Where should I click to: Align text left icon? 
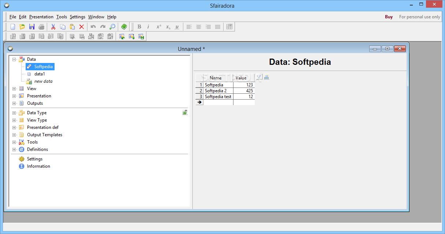[189, 27]
